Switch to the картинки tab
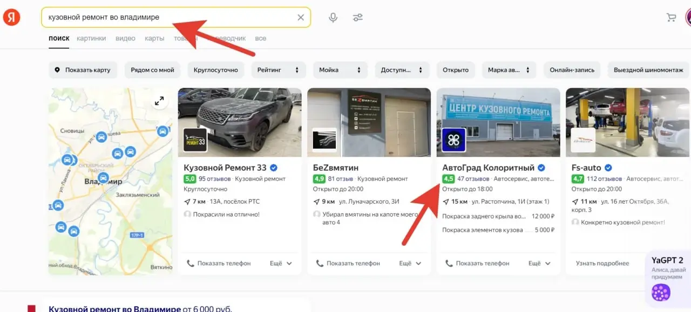This screenshot has height=312, width=691. pyautogui.click(x=91, y=38)
